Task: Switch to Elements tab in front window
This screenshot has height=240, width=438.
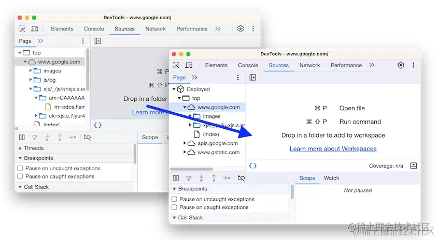Action: (x=216, y=65)
